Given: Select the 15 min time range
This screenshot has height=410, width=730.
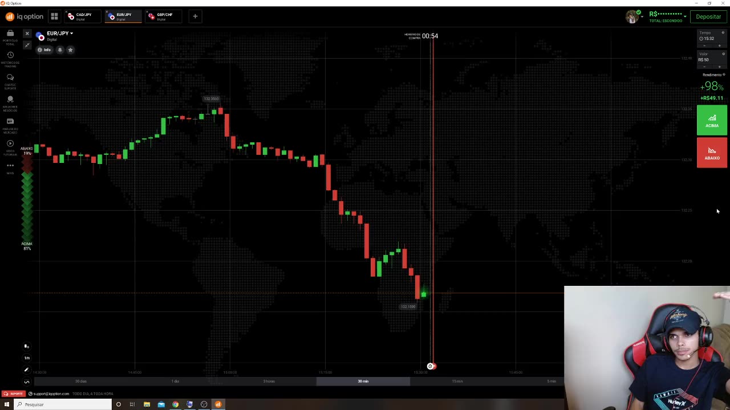Looking at the screenshot, I should click(x=457, y=381).
